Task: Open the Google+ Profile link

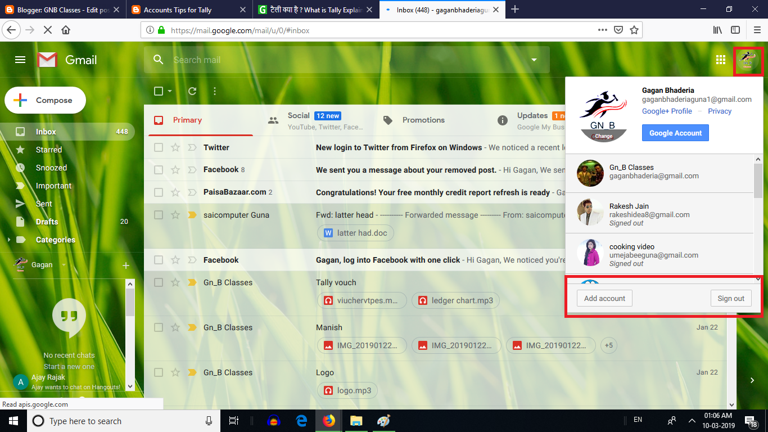Action: click(x=667, y=111)
